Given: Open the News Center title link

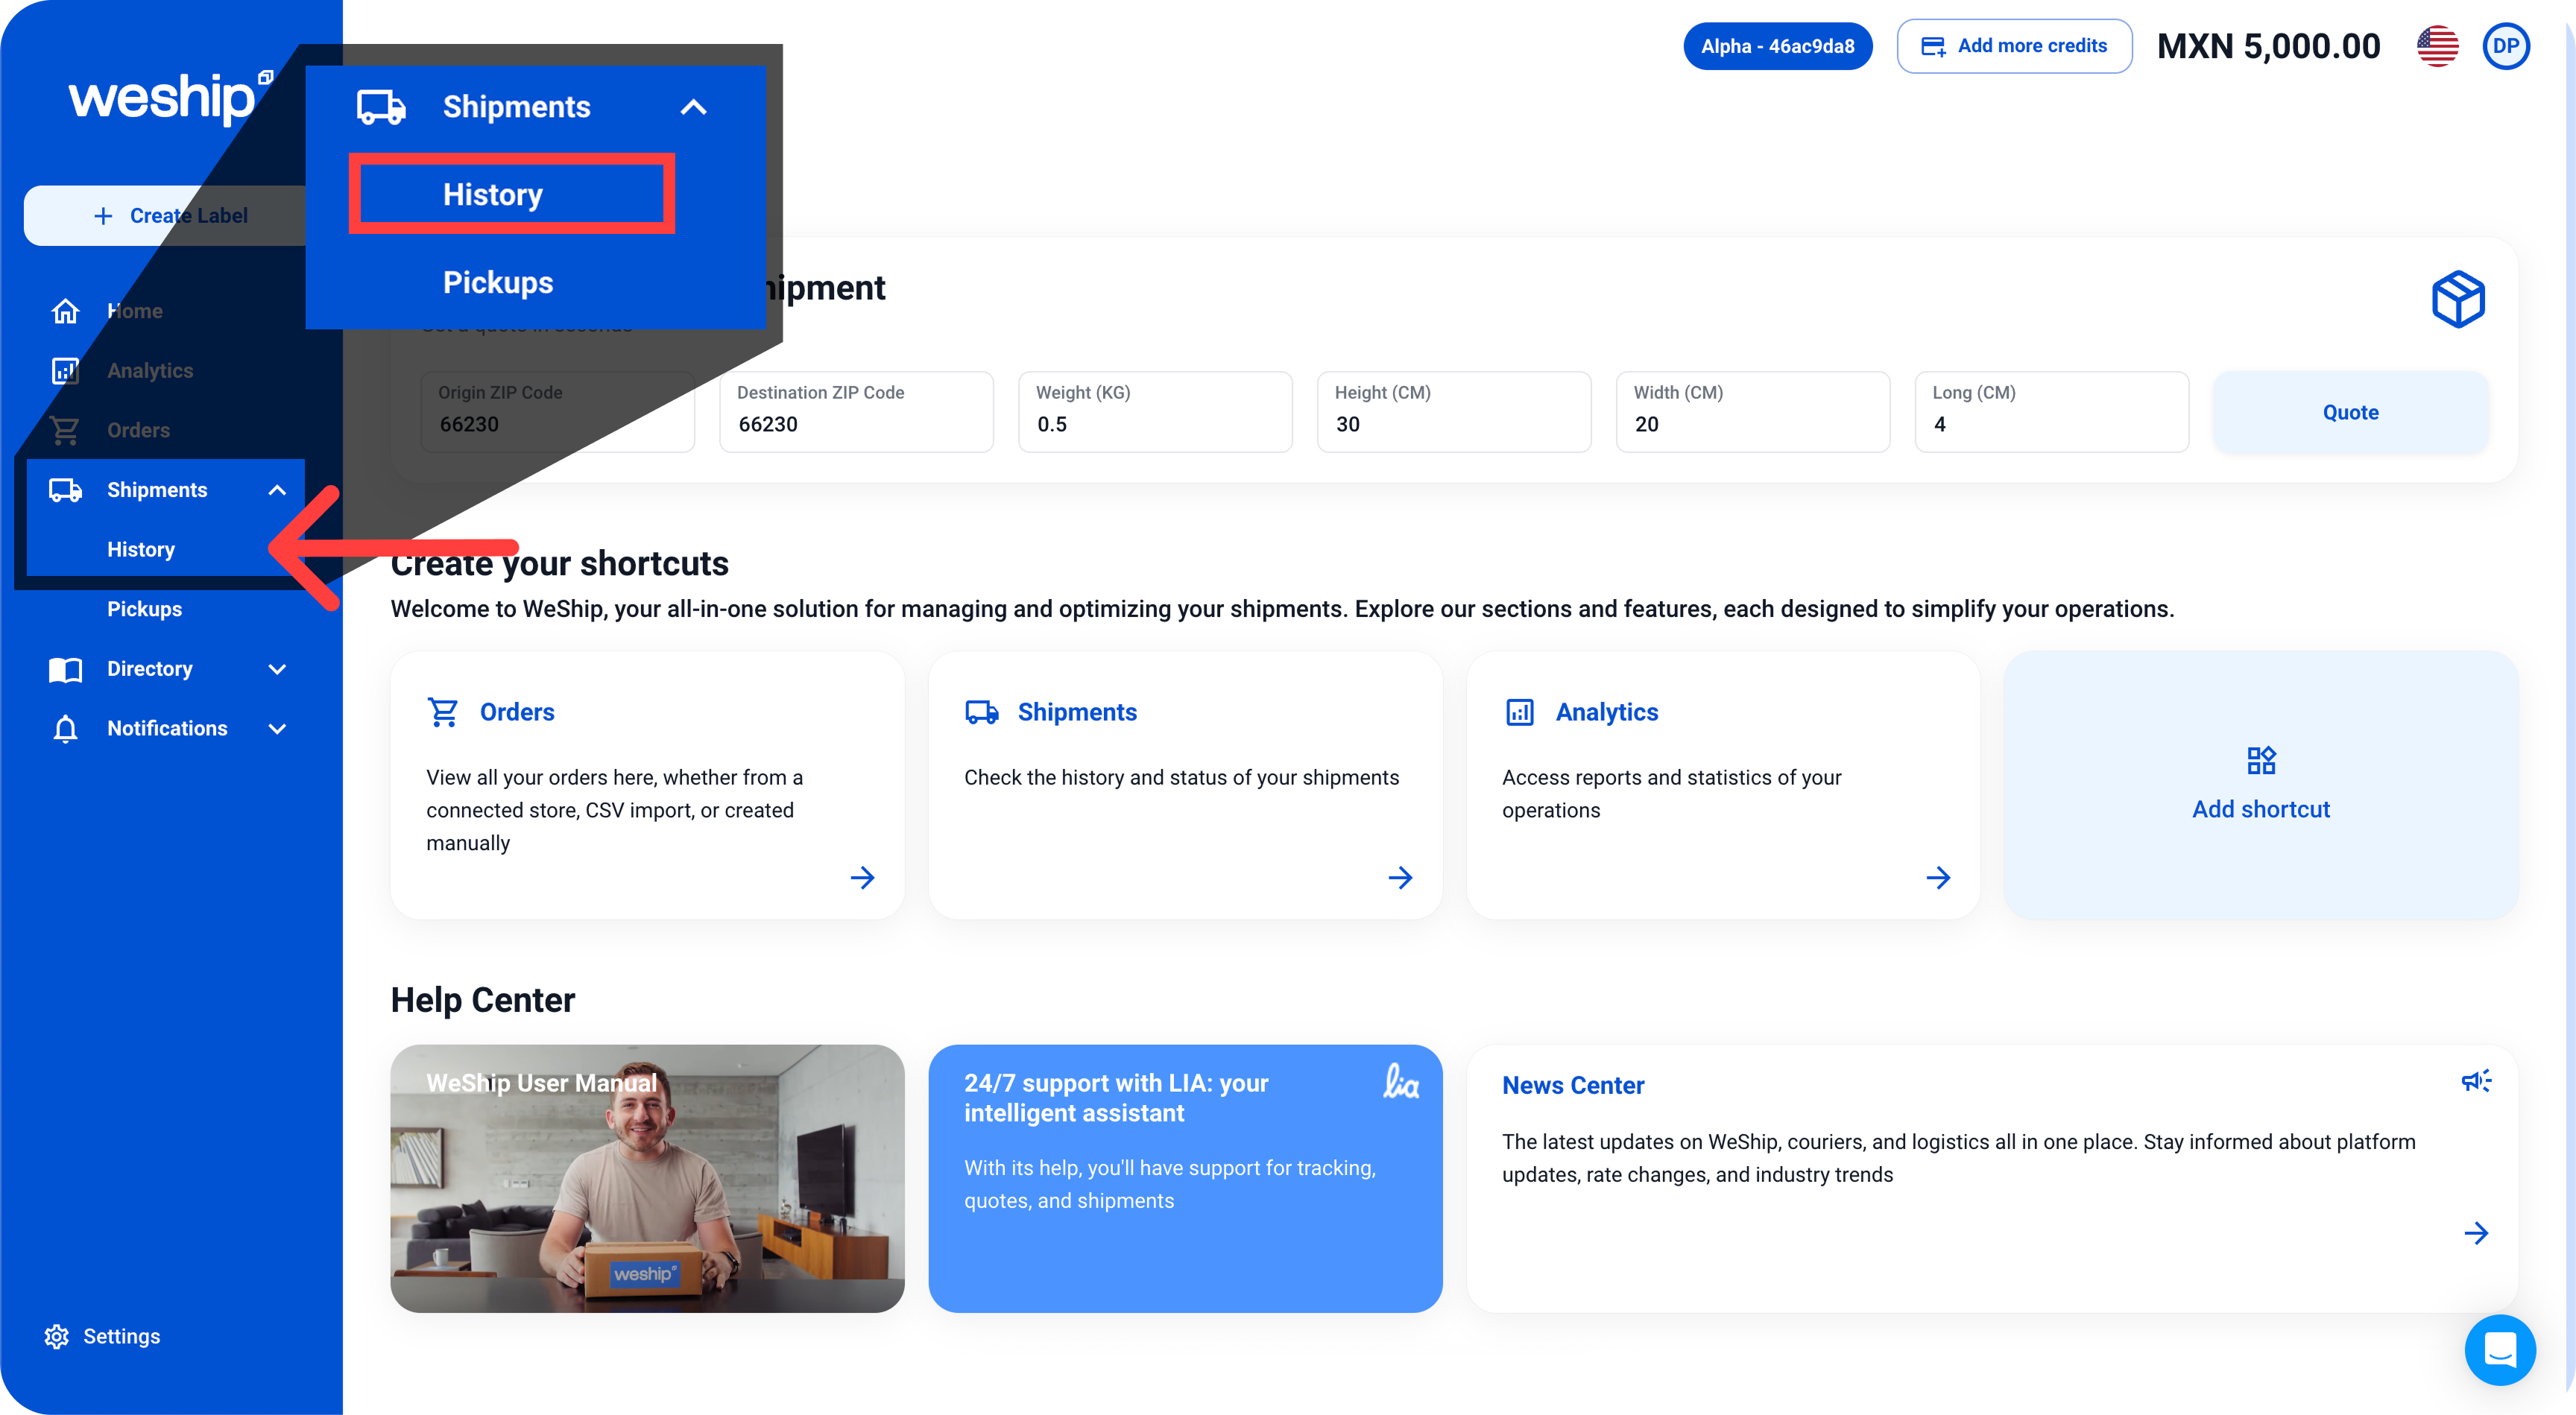Looking at the screenshot, I should coord(1572,1085).
